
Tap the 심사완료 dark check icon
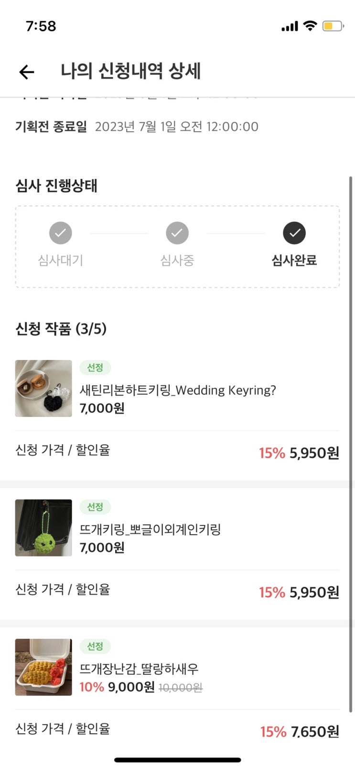(294, 233)
